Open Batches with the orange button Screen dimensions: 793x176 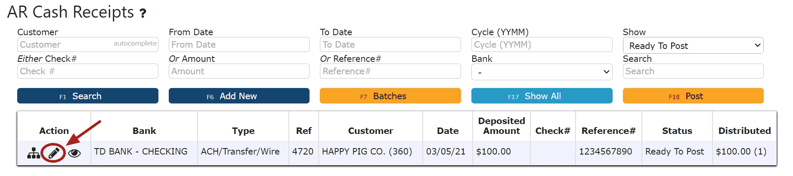pos(390,96)
